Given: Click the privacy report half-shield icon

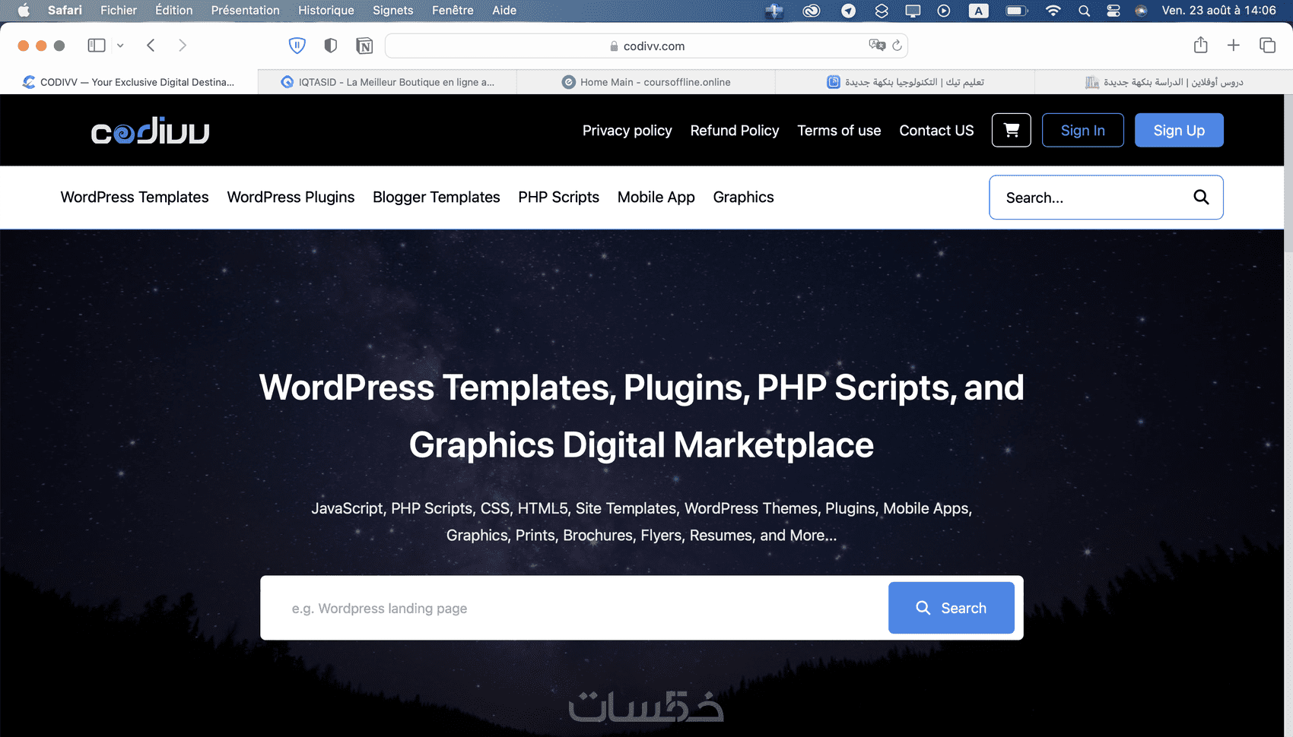Looking at the screenshot, I should point(331,46).
